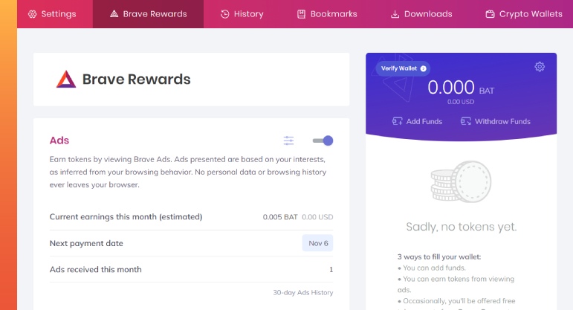The height and width of the screenshot is (310, 573).
Task: Click the 0.000 BAT wallet balance
Action: click(461, 88)
